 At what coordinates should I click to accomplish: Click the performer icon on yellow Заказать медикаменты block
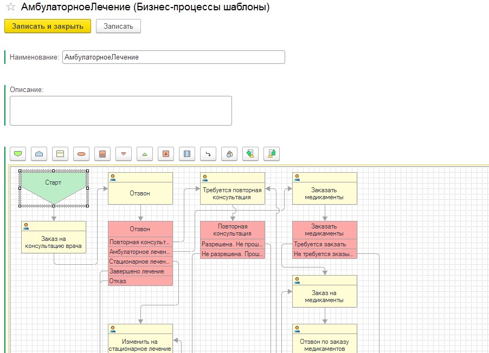coord(297,178)
